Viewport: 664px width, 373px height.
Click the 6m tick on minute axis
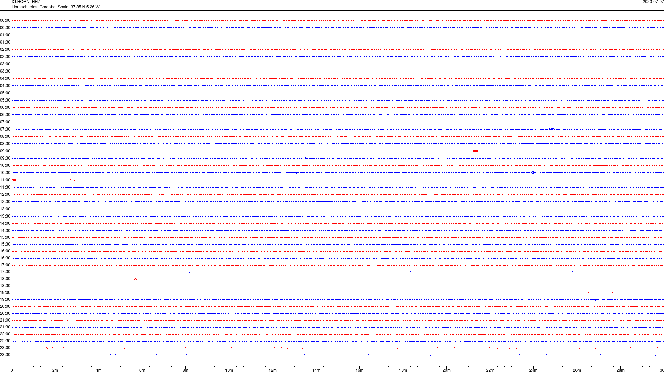(x=142, y=370)
